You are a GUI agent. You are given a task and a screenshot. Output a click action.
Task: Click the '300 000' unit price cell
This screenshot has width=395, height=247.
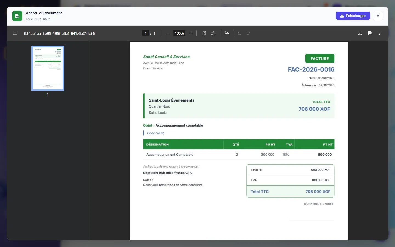click(x=267, y=155)
